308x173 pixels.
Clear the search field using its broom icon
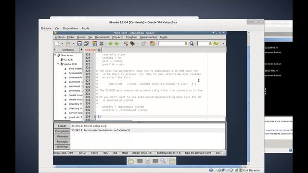coord(186,43)
